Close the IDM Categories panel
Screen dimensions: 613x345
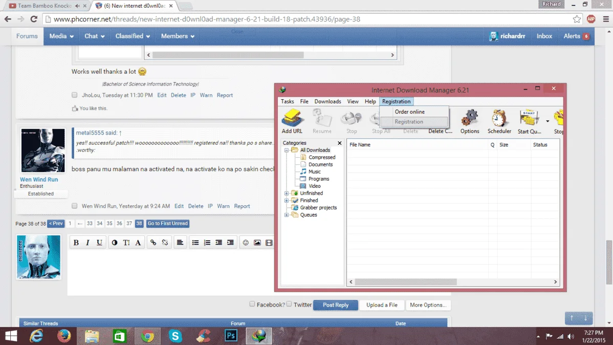pos(339,143)
